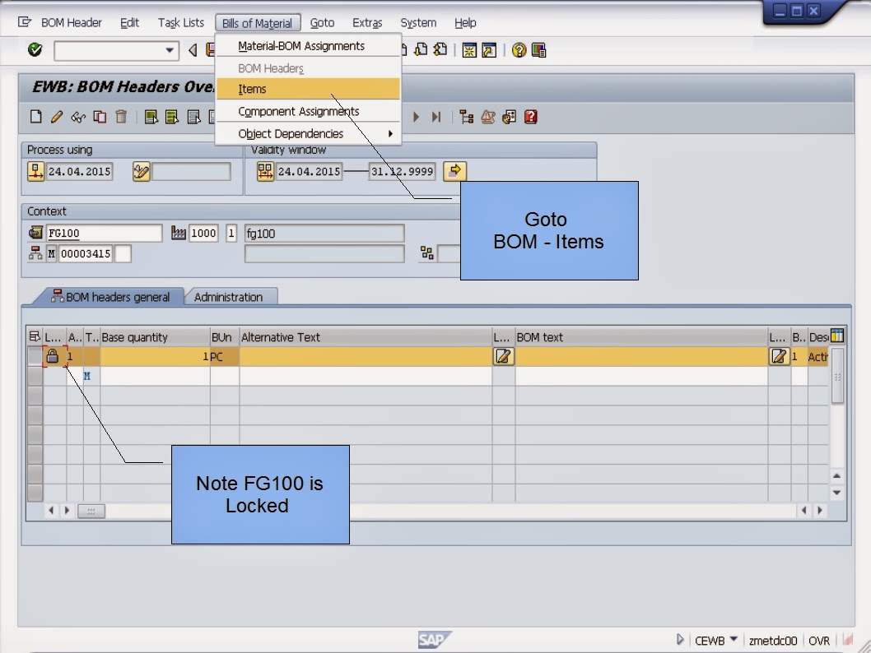Click the red Help icon in the toolbar
Image resolution: width=871 pixels, height=653 pixels.
coord(530,116)
